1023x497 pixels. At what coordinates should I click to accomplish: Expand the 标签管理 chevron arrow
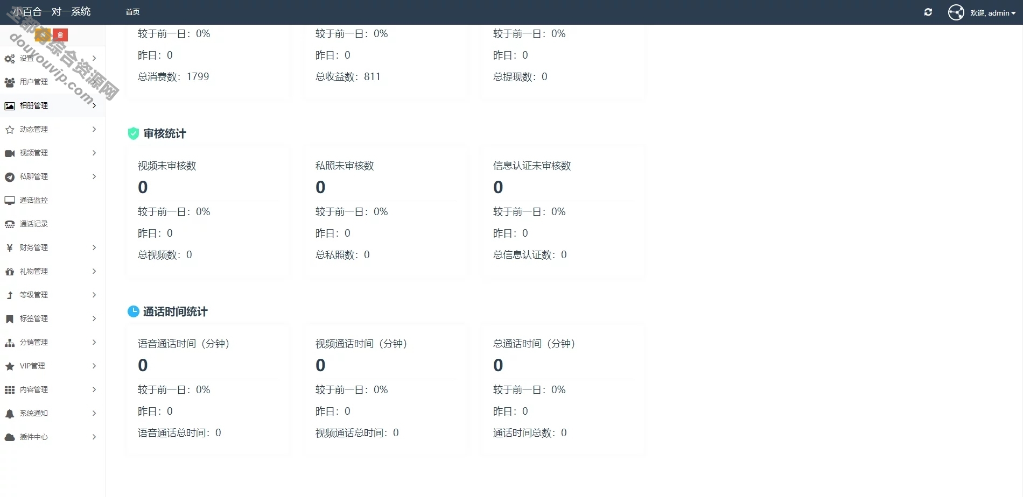point(94,318)
